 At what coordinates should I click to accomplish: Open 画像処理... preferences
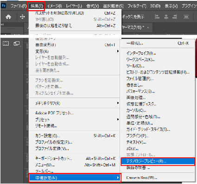point(158,98)
